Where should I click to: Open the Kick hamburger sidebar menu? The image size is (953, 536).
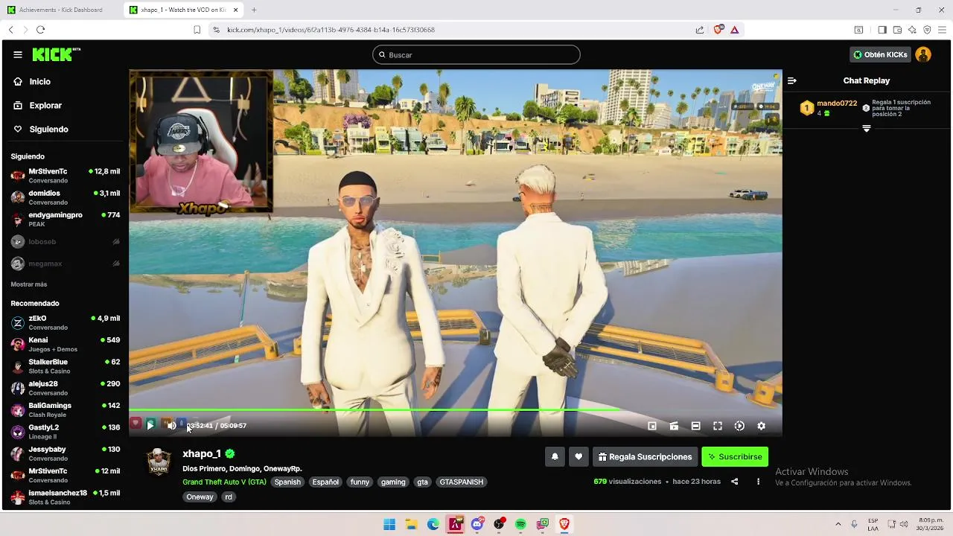18,54
